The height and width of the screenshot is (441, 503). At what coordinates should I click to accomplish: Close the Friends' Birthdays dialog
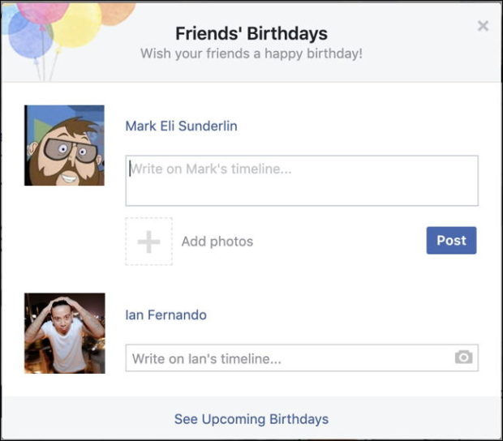[483, 26]
